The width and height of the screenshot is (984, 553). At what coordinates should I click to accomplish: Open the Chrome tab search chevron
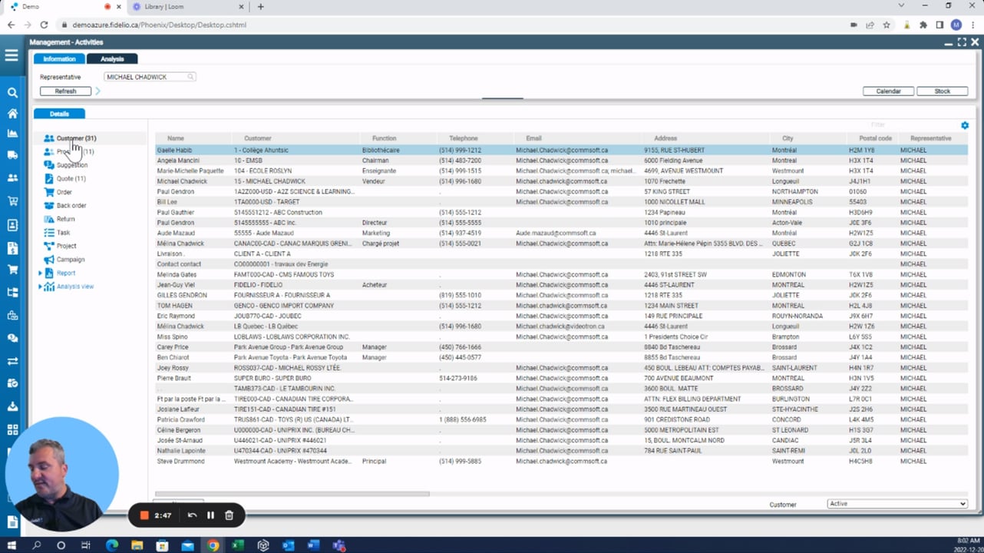[x=901, y=6]
